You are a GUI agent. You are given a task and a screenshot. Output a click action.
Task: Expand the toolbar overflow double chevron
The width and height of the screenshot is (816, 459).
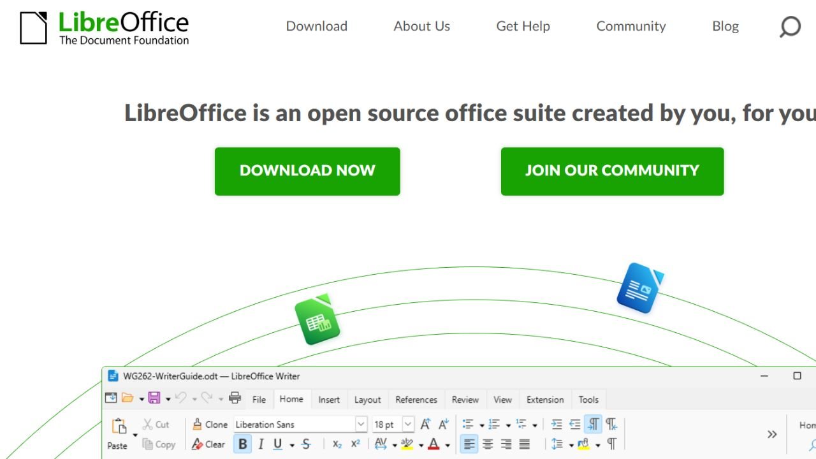772,434
